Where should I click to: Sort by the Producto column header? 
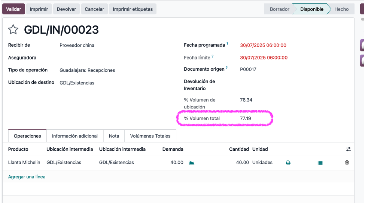[x=18, y=149]
